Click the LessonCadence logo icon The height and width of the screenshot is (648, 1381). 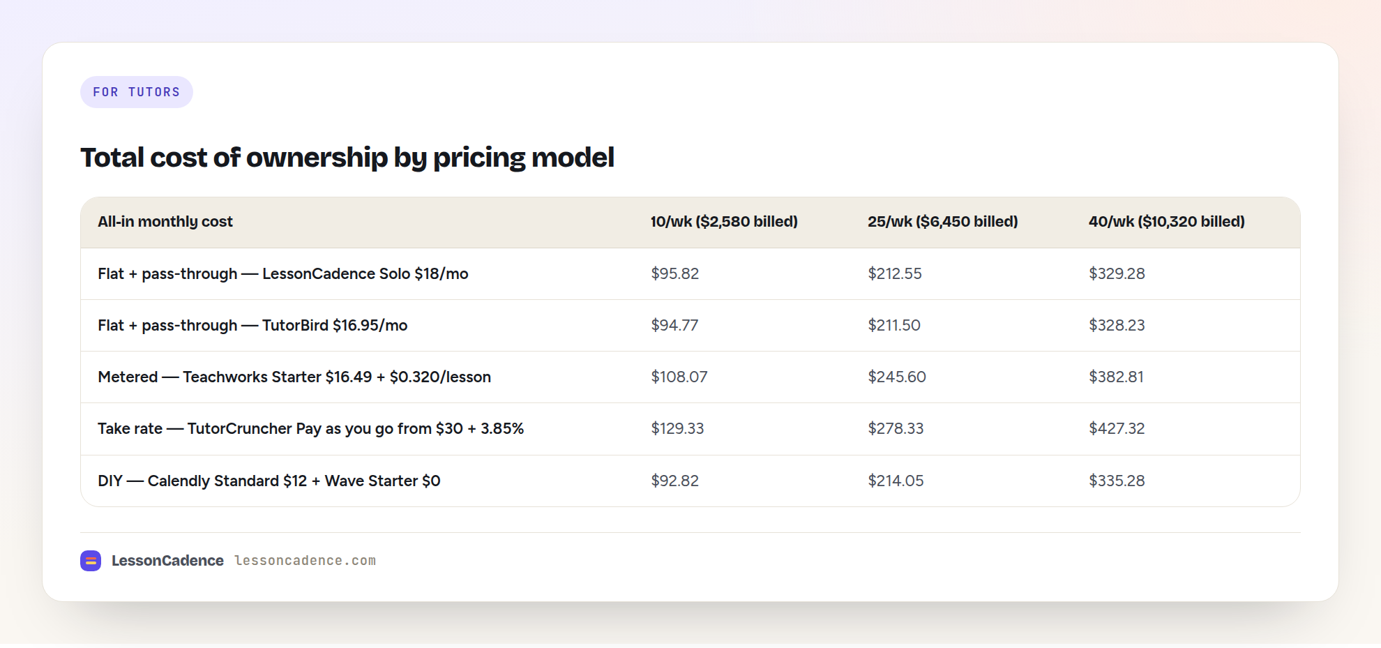[x=91, y=561]
